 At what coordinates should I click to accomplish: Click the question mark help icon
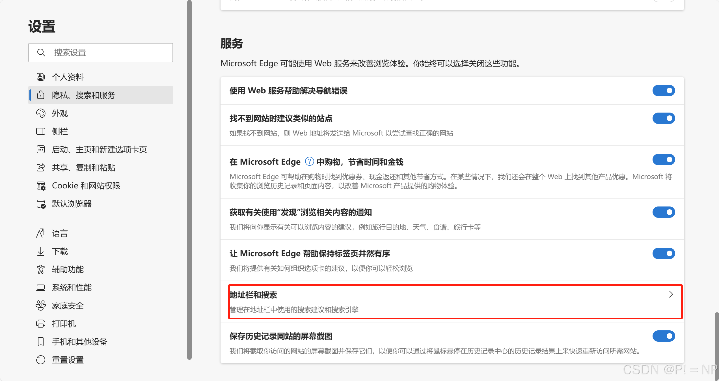click(x=309, y=162)
